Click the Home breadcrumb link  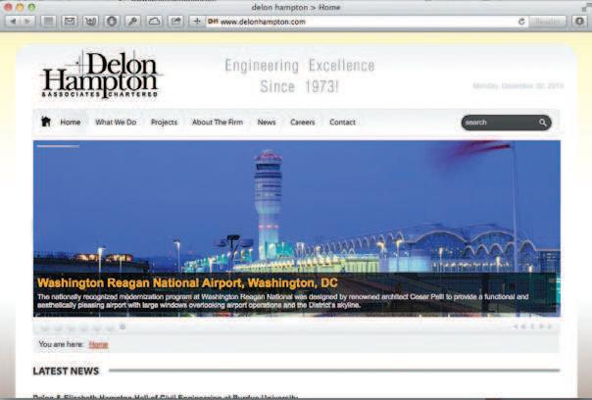tap(98, 344)
